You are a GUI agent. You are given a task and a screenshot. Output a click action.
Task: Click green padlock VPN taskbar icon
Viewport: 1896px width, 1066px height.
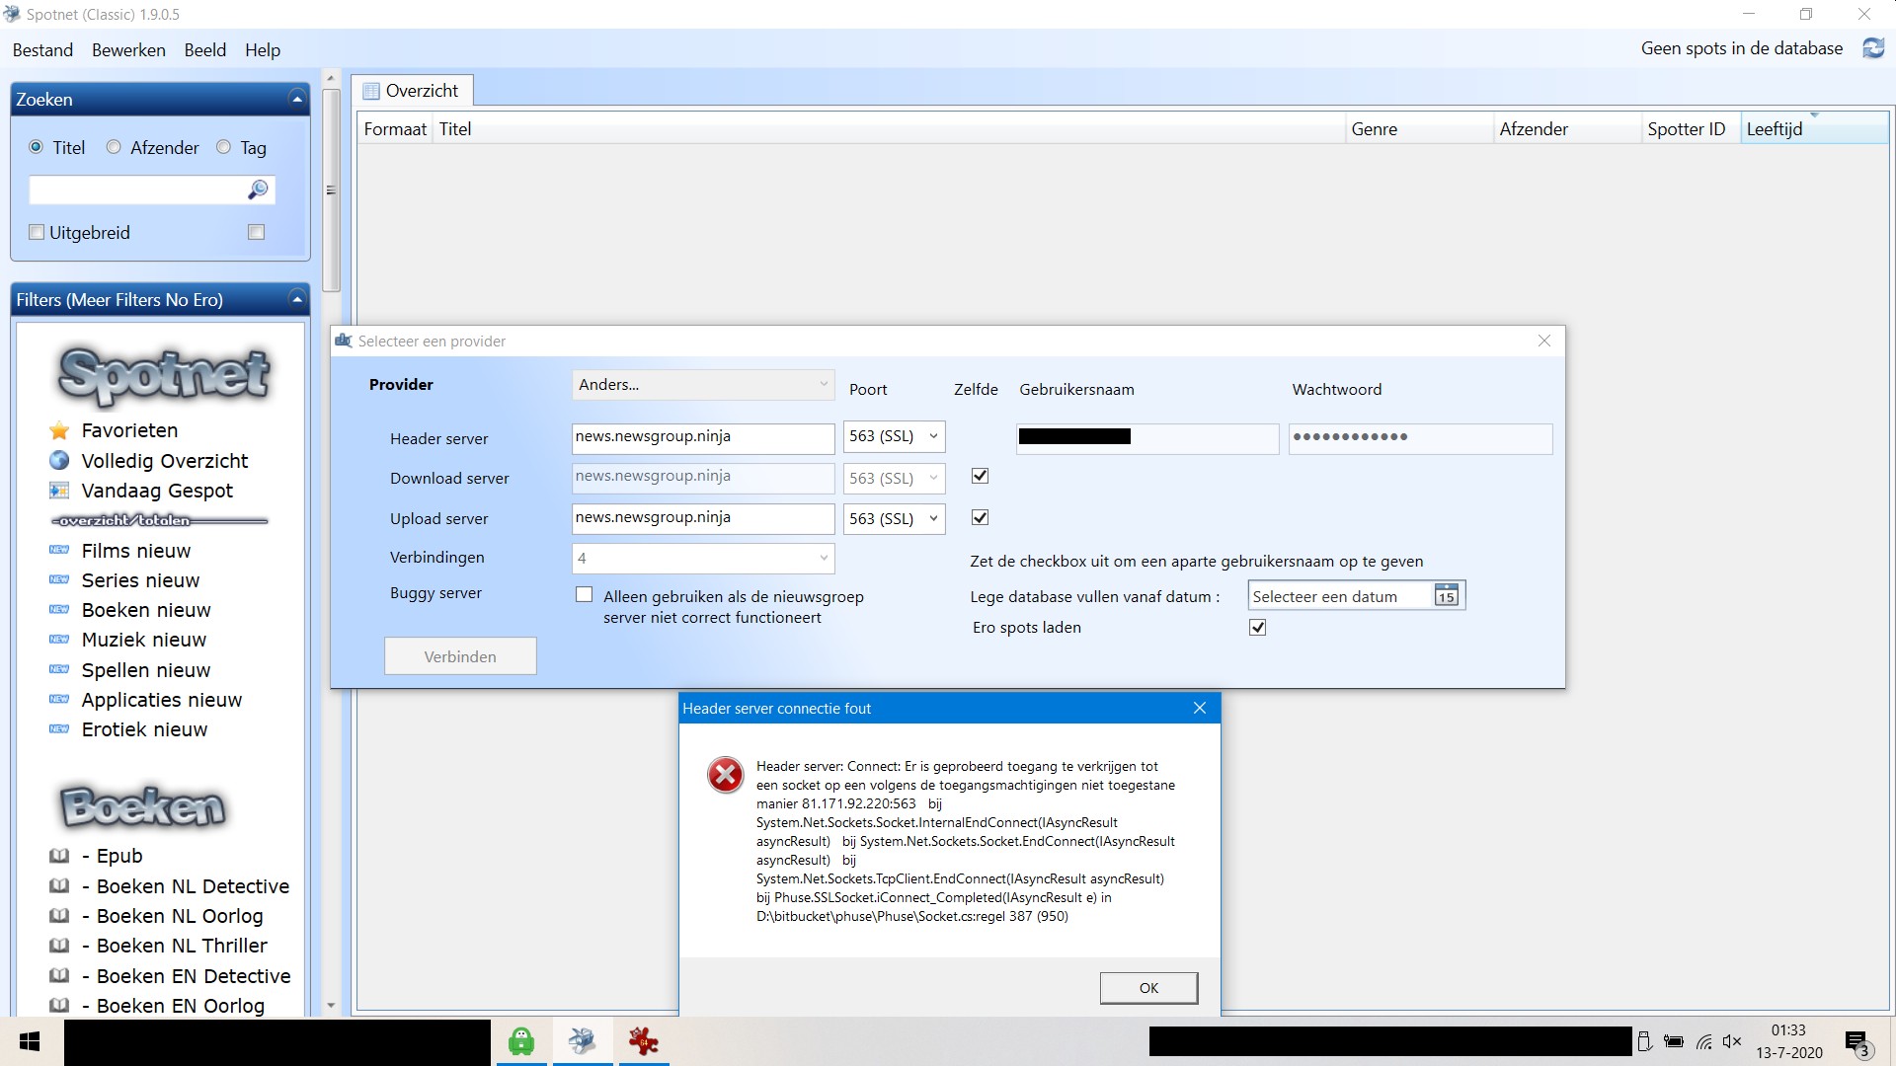[521, 1041]
